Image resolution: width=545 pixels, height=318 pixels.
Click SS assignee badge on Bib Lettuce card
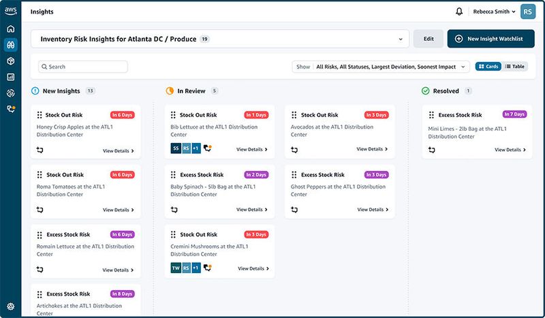pyautogui.click(x=176, y=149)
